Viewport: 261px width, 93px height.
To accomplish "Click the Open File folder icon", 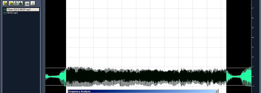I will [x=5, y=3].
